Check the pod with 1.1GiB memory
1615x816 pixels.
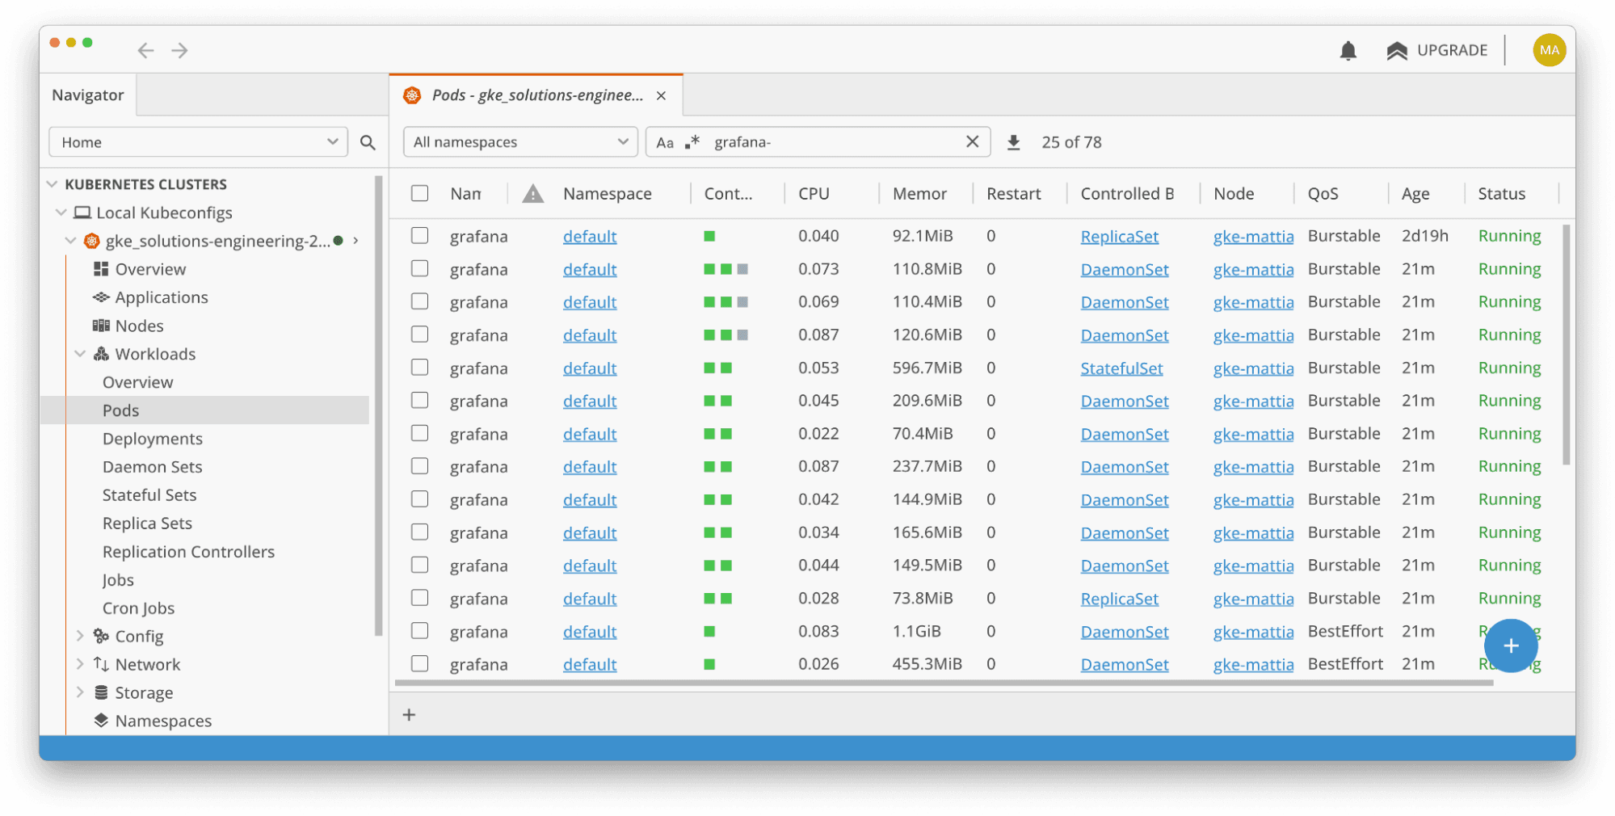[419, 631]
